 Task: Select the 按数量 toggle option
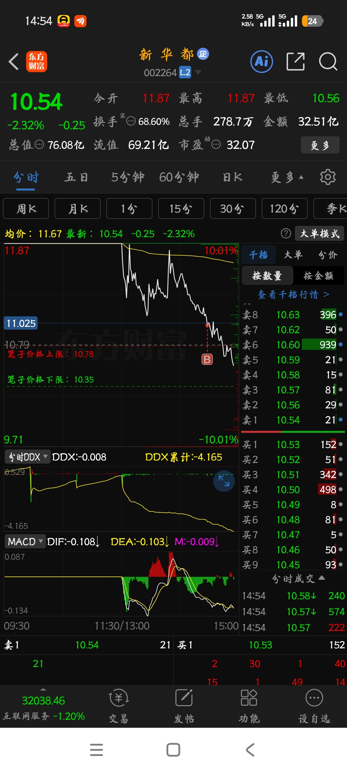point(267,276)
